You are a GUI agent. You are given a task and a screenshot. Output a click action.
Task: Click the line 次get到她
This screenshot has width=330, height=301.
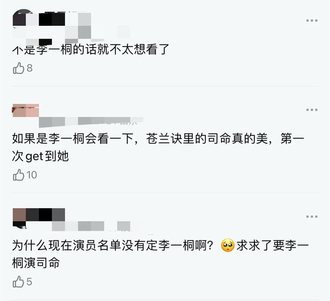pos(40,156)
